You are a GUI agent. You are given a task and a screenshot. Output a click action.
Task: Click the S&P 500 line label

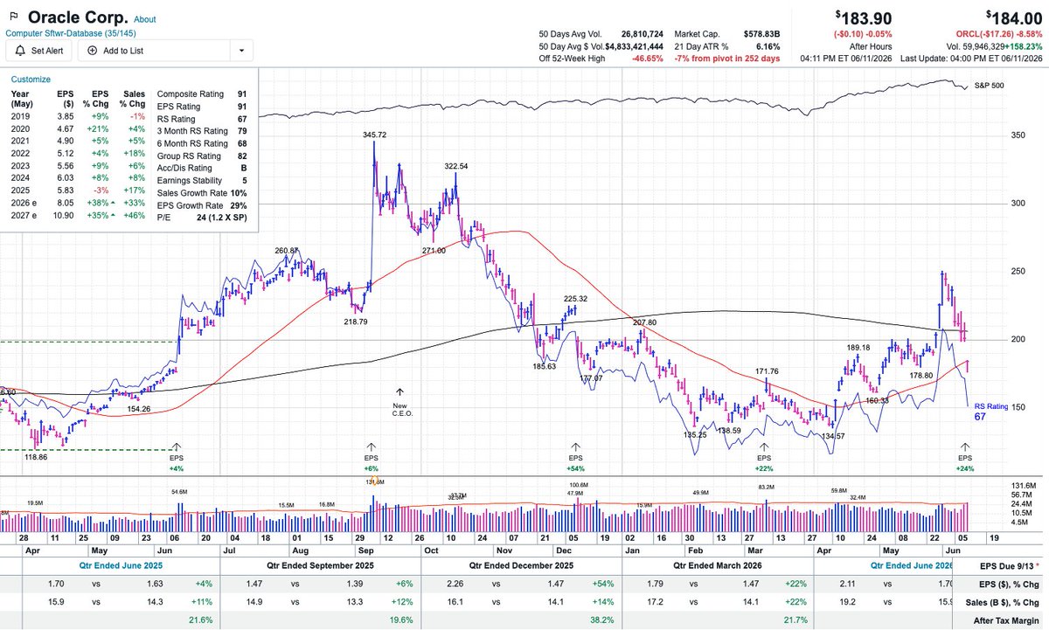click(990, 86)
